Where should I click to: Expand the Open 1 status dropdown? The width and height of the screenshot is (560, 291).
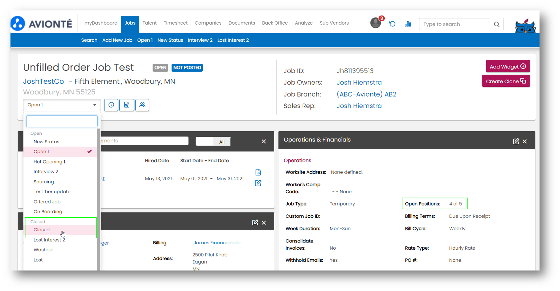62,105
